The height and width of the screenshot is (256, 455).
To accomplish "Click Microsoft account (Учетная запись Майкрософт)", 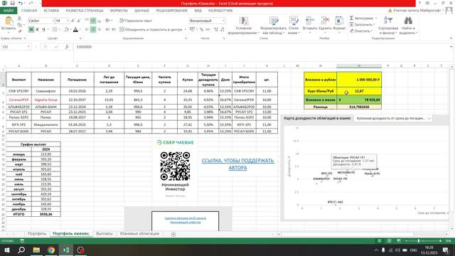I will (416, 11).
